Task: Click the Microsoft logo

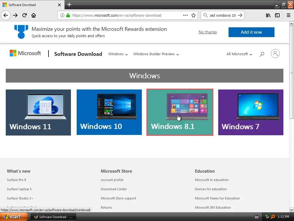Action: [x=25, y=53]
